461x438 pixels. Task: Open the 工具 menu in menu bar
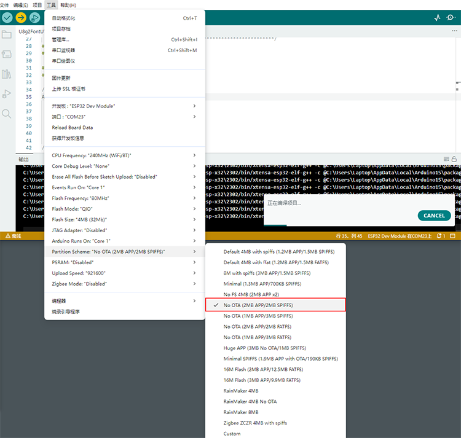coord(51,5)
